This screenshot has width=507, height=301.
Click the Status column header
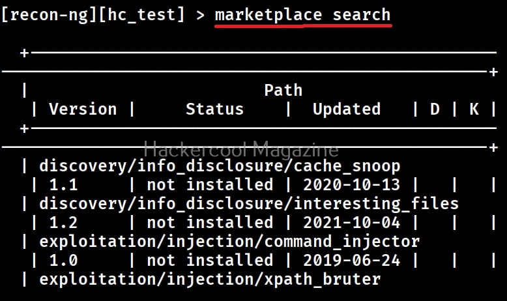point(214,109)
